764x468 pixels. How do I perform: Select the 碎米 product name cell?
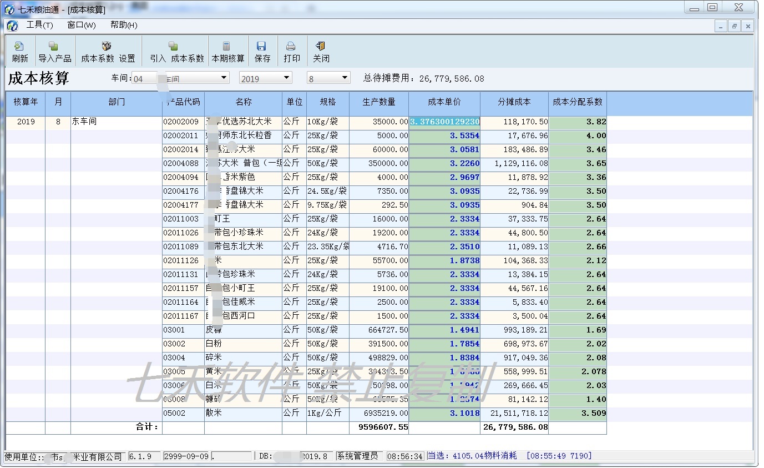click(244, 358)
